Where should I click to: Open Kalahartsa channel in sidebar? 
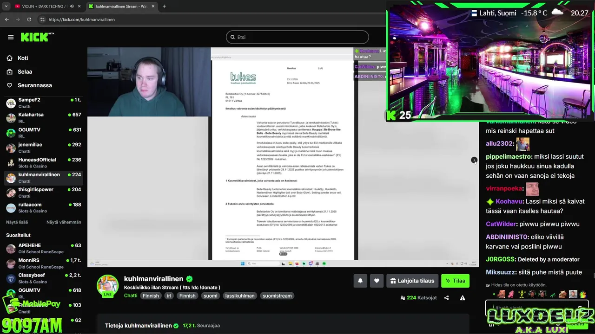pos(44,118)
